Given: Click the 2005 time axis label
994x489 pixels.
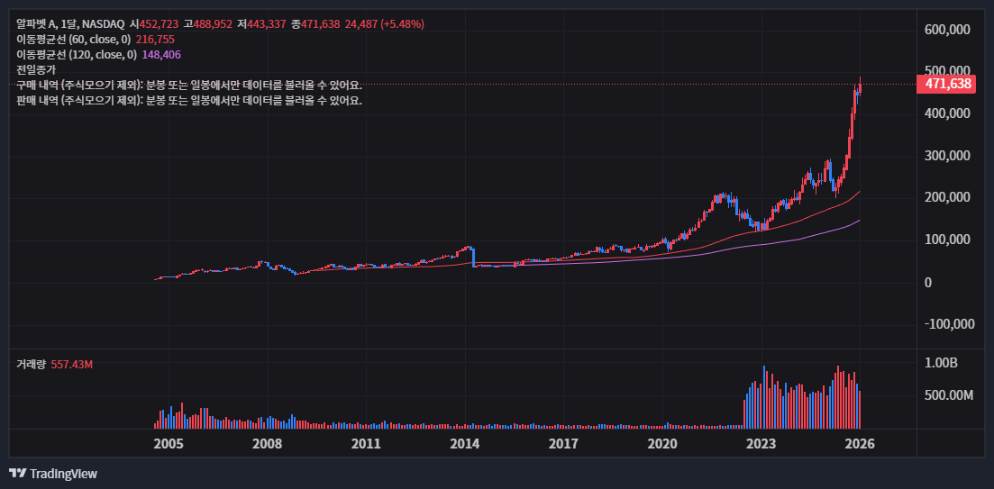Looking at the screenshot, I should 169,443.
